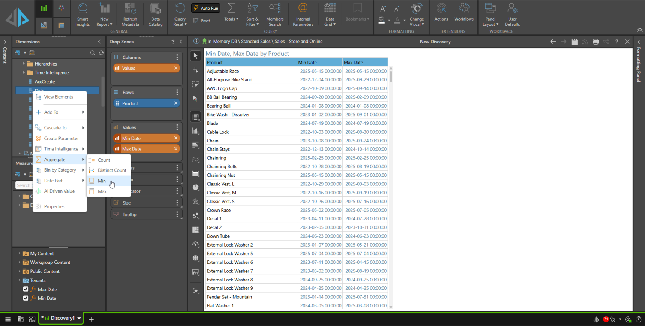Click the print icon in the discovery header

(595, 42)
